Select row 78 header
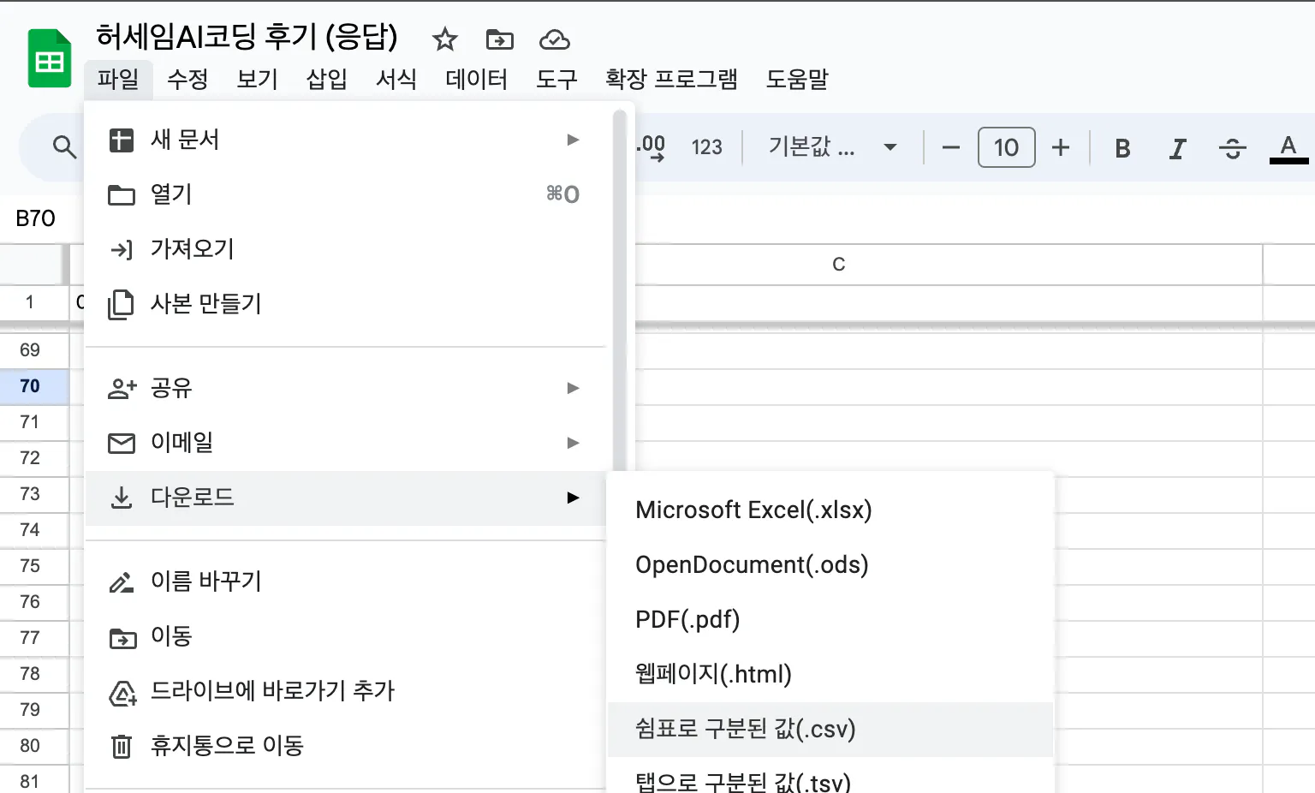The width and height of the screenshot is (1315, 793). pos(33,674)
